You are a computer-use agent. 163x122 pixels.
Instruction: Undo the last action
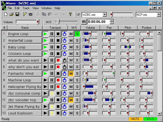click(x=57, y=14)
